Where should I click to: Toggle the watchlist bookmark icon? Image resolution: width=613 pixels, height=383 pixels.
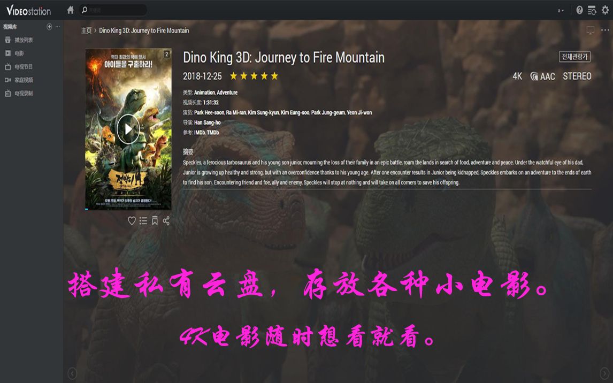[155, 221]
